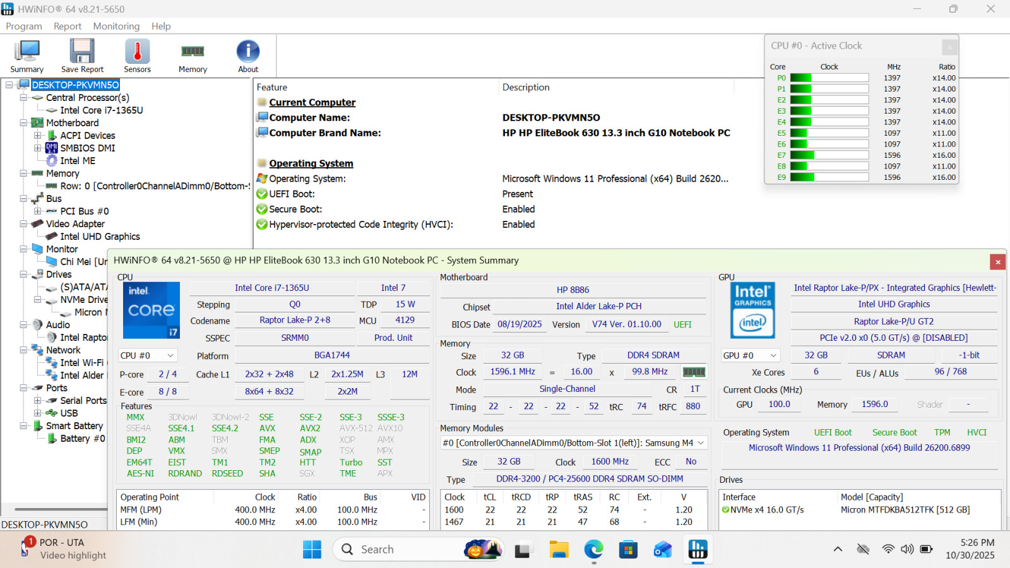Select the Network tree icon
The image size is (1010, 568).
pyautogui.click(x=37, y=350)
